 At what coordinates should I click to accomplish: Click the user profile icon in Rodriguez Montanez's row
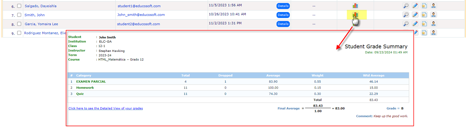(x=433, y=33)
